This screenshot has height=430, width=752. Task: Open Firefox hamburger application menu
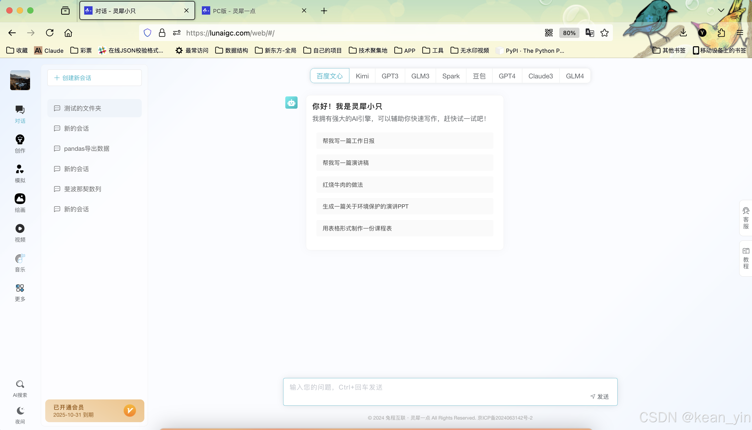click(x=740, y=33)
